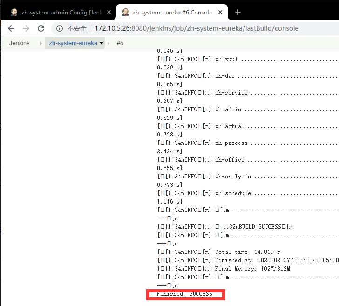
Task: Click the 0.539 s duration text
Action: (x=169, y=68)
